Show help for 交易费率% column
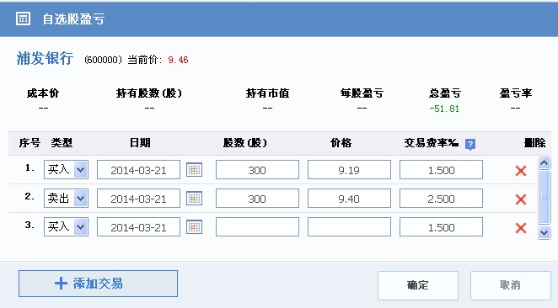The width and height of the screenshot is (558, 308). [470, 144]
